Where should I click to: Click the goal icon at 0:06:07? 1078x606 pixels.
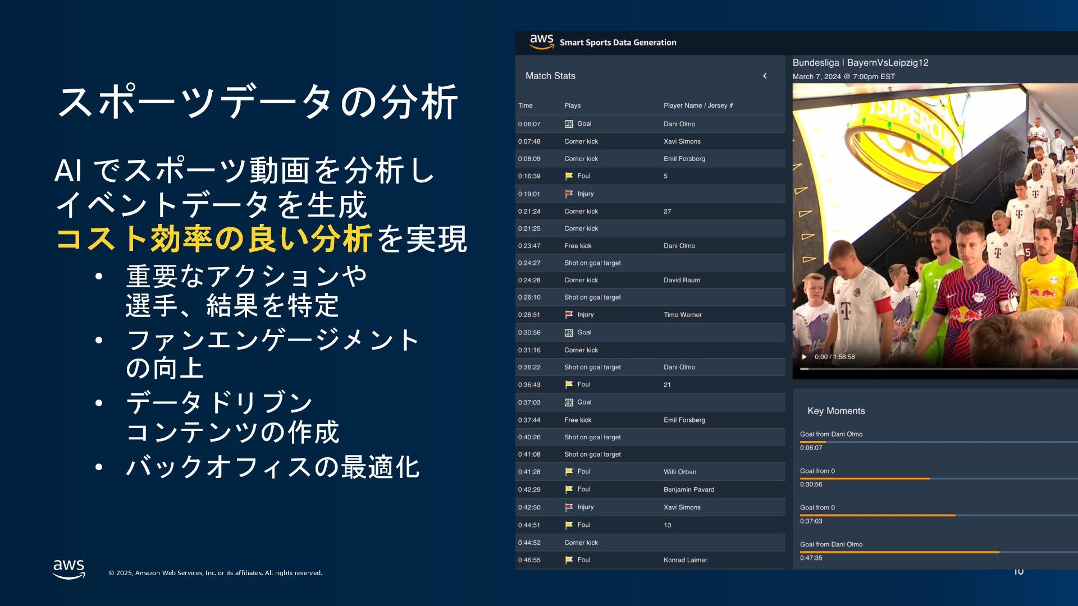569,124
